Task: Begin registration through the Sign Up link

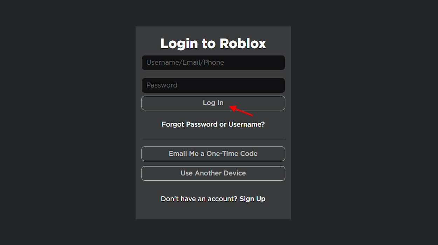Action: pyautogui.click(x=252, y=198)
